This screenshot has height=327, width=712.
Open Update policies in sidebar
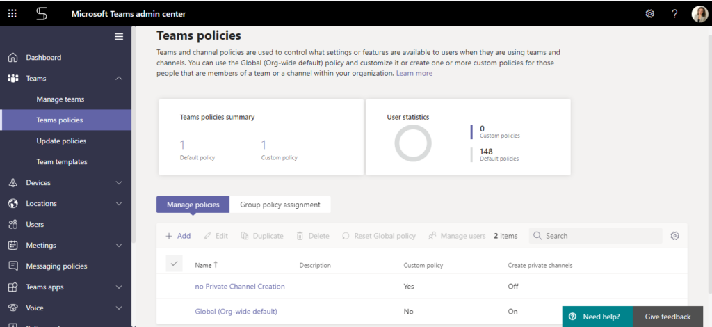pyautogui.click(x=61, y=141)
